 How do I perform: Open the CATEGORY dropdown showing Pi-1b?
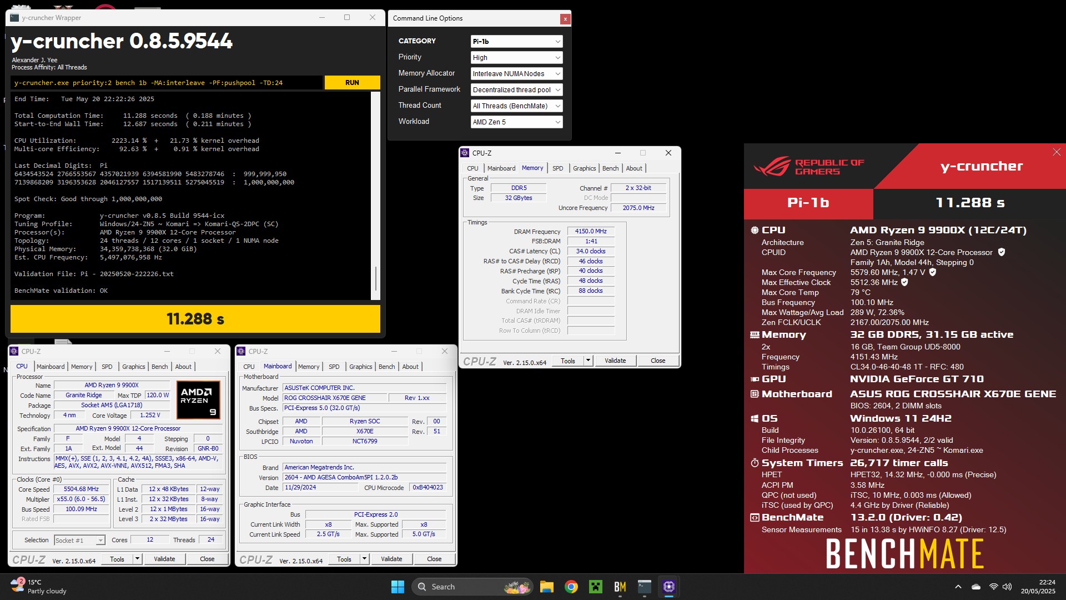click(x=516, y=42)
